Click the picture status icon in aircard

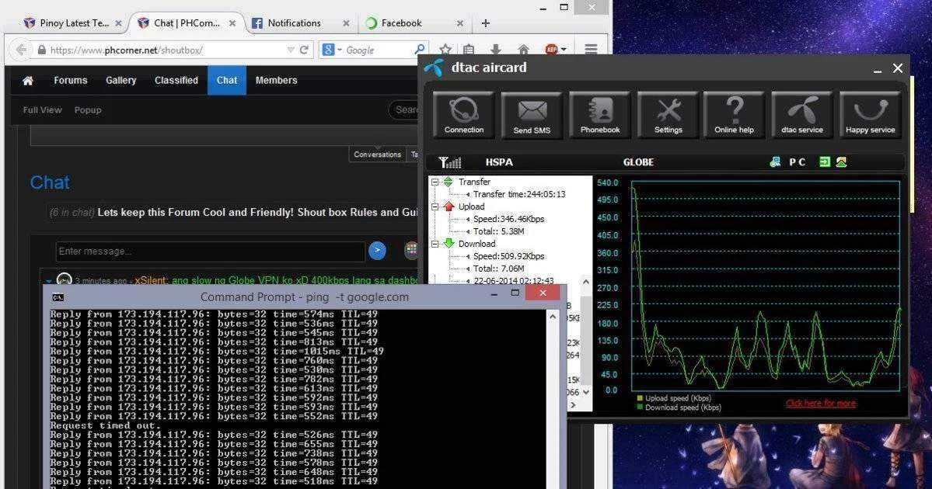click(841, 161)
